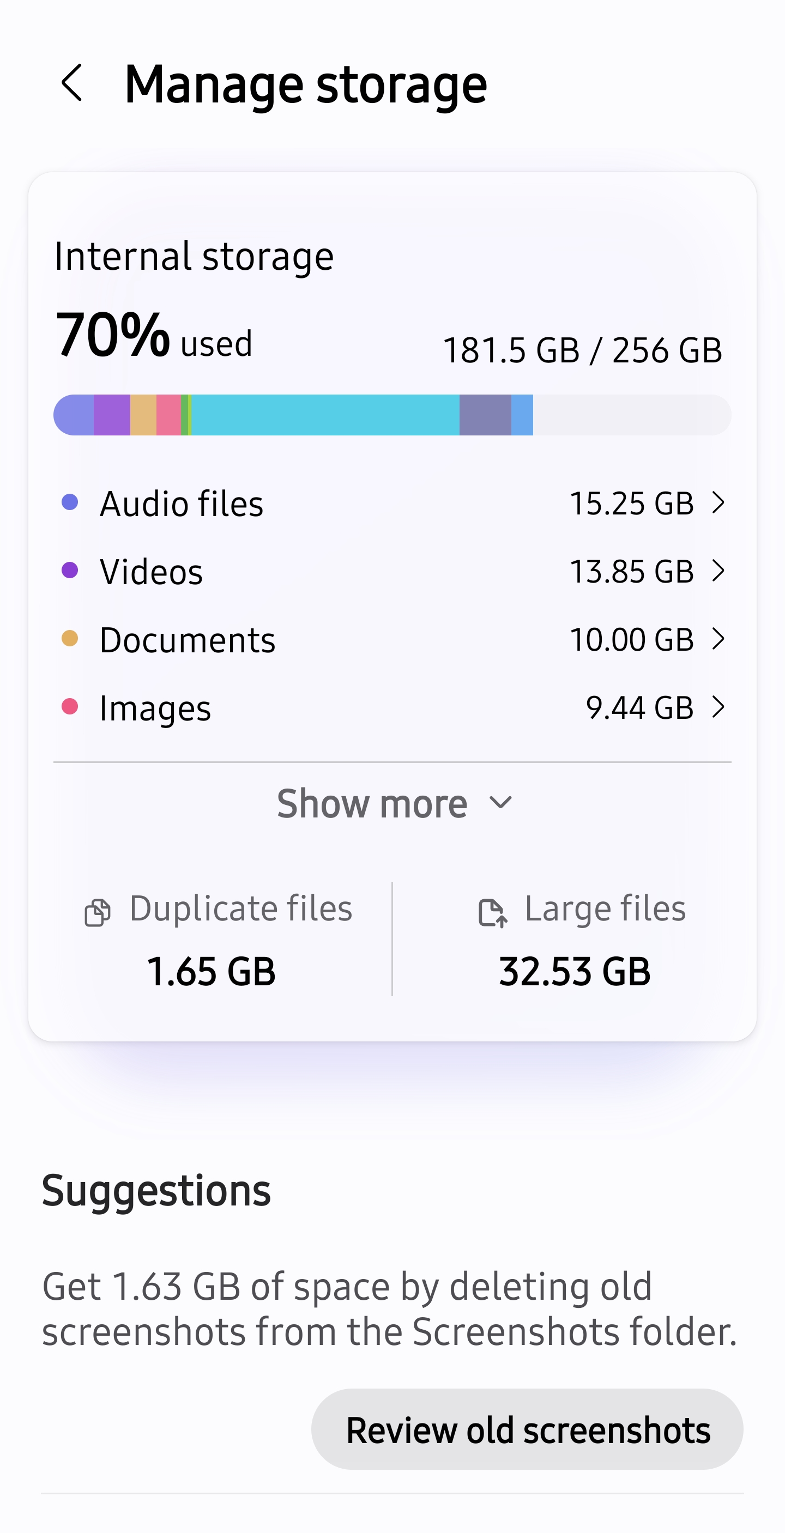The image size is (785, 1533).
Task: Open the Images category row
Action: coord(393,707)
